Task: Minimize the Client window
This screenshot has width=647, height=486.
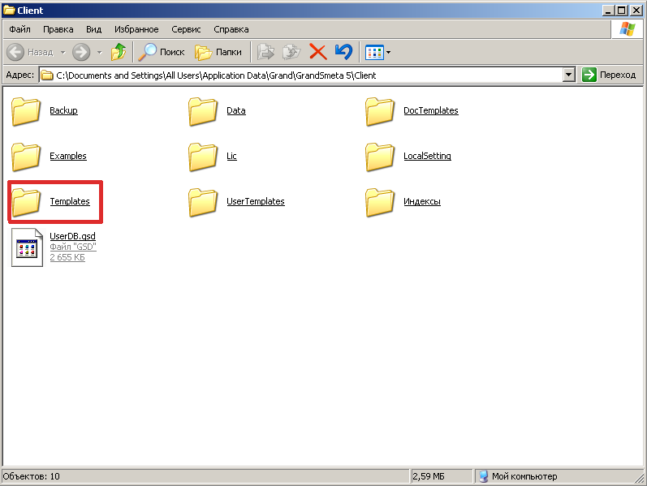Action: [609, 10]
